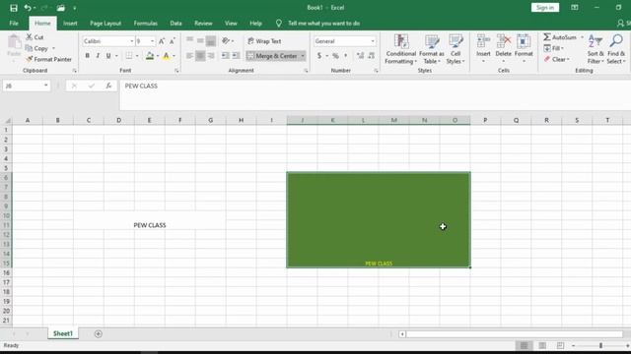This screenshot has height=354, width=631.
Task: Click Tell me what you want to do
Action: 323,24
